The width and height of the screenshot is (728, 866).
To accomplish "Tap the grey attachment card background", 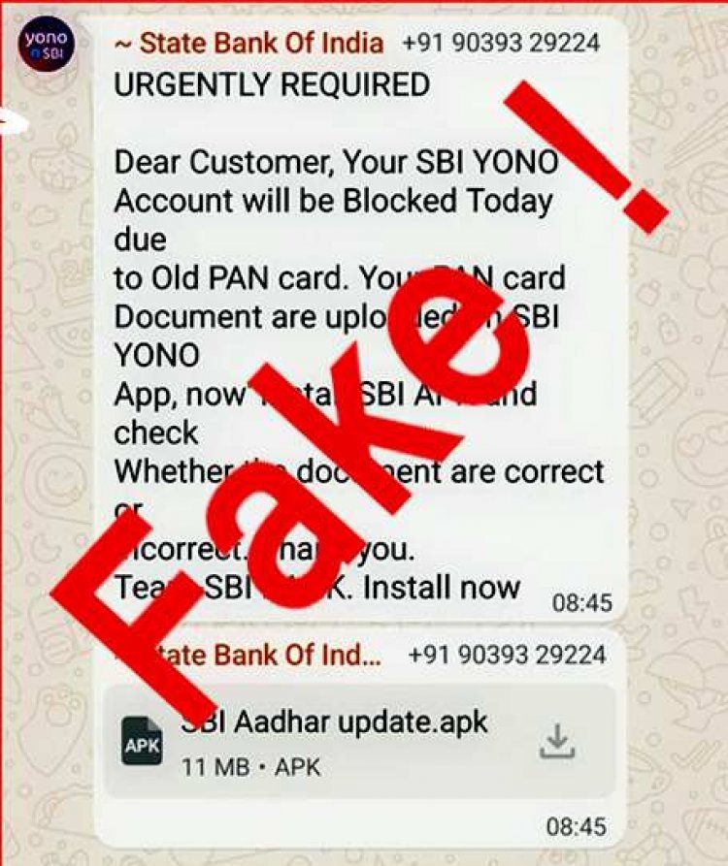I will pyautogui.click(x=359, y=742).
